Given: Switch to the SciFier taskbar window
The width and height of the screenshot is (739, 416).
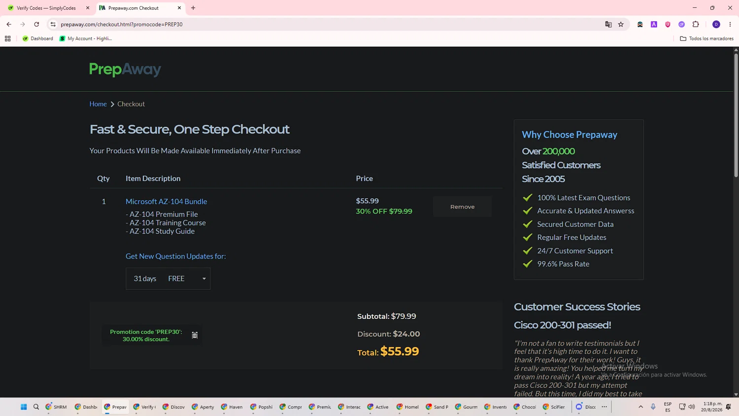Looking at the screenshot, I should click(554, 407).
